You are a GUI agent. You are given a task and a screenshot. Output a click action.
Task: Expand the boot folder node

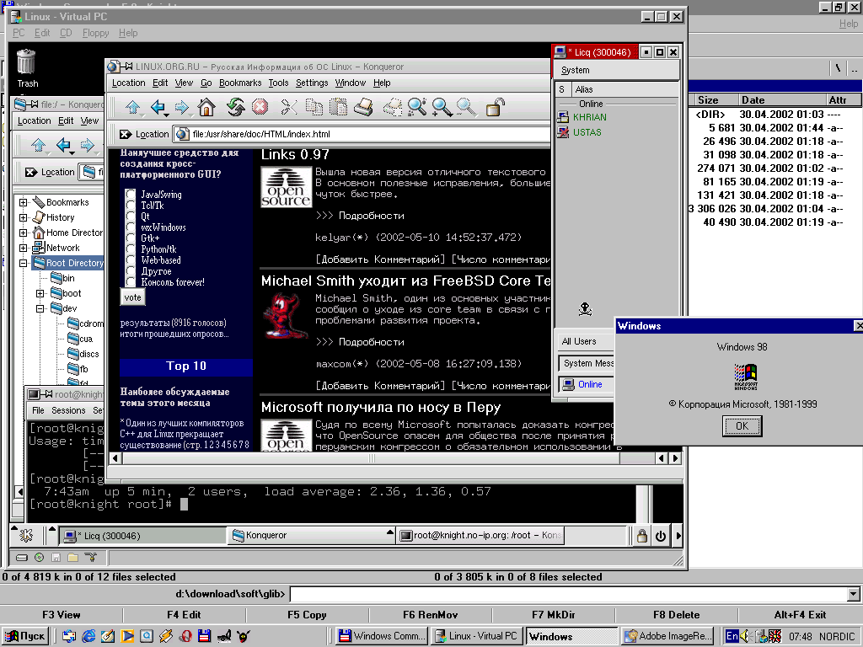pos(40,293)
